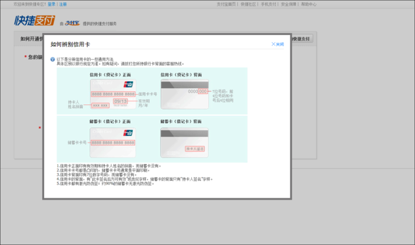This screenshot has height=245, width=415.
Task: Click the heading 信用卡（贷记卡）背面
Action: point(181,75)
